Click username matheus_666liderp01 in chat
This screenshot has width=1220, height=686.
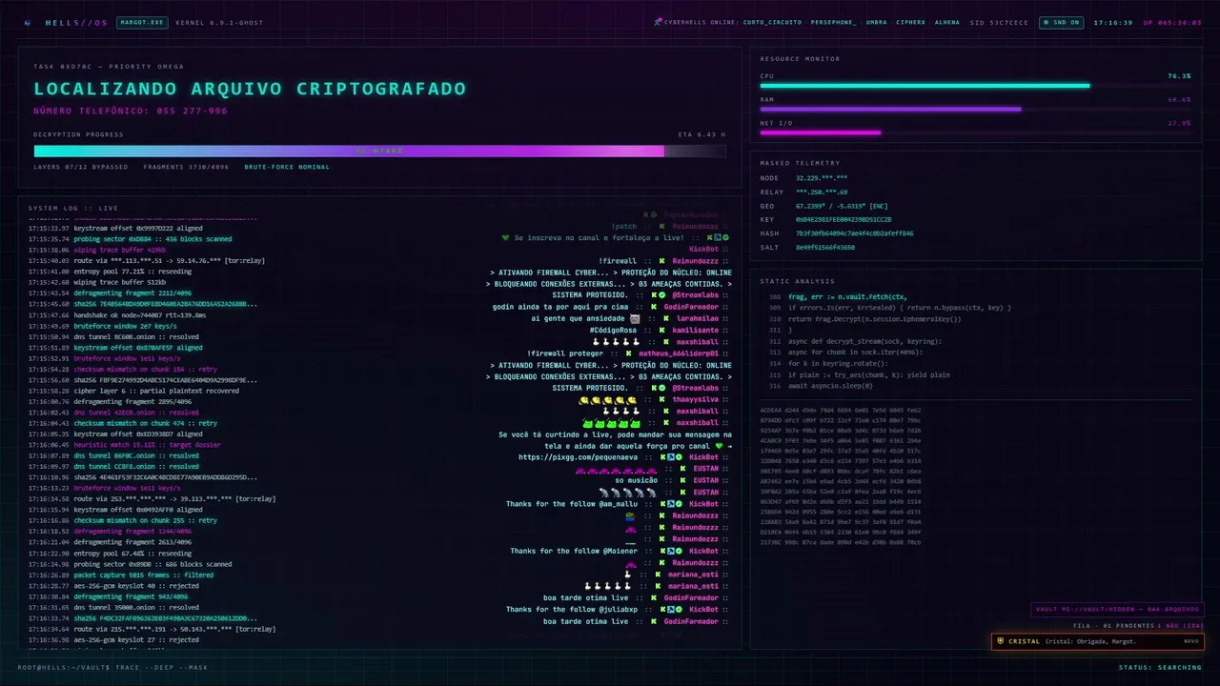pyautogui.click(x=679, y=353)
